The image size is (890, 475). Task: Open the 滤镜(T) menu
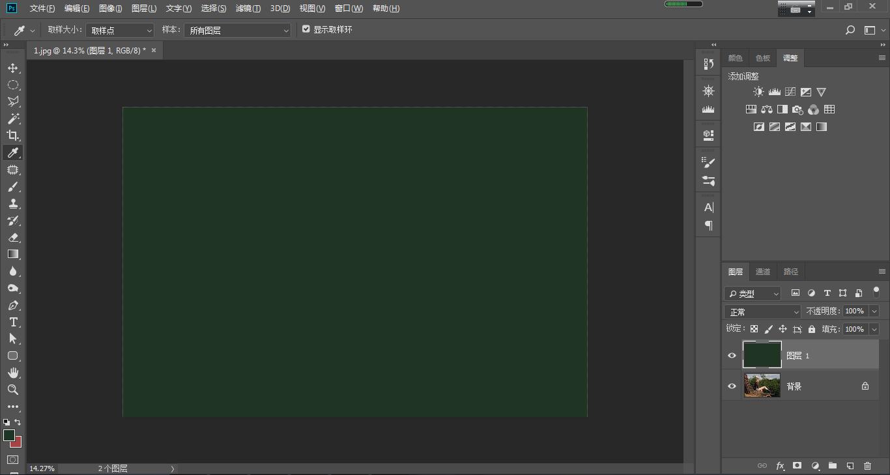(248, 8)
